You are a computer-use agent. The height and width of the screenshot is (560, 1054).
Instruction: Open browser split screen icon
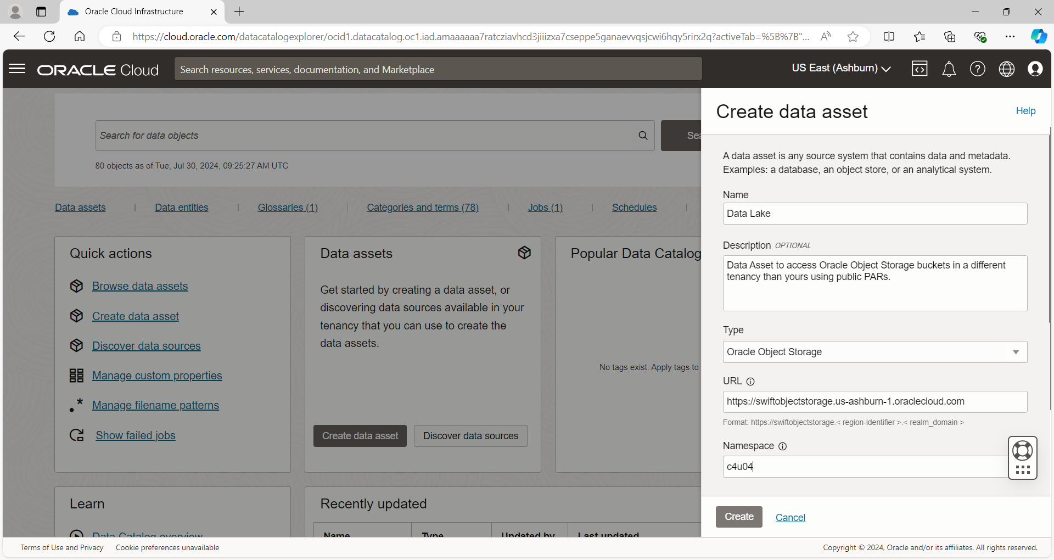pos(889,37)
